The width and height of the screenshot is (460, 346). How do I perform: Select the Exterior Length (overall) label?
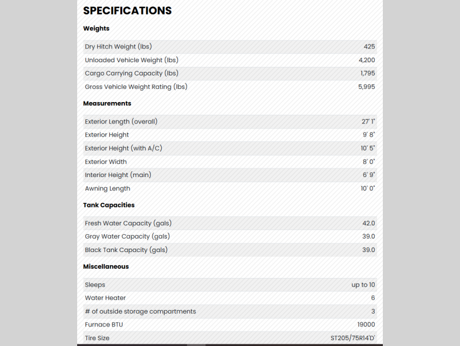121,122
